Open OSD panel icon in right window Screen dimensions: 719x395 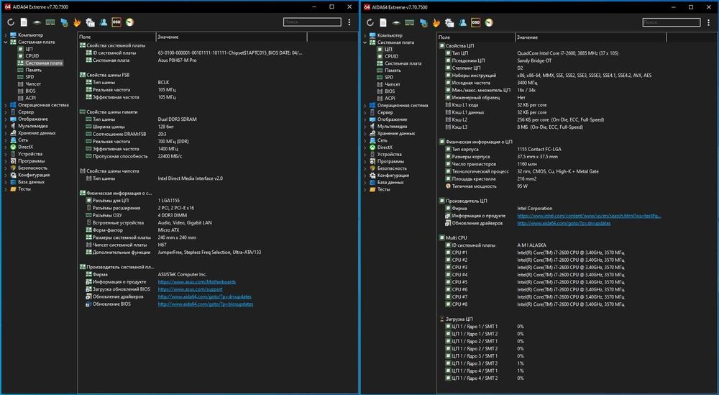click(476, 22)
